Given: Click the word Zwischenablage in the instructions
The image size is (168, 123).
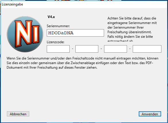Looking at the screenshot, I should 83,63.
